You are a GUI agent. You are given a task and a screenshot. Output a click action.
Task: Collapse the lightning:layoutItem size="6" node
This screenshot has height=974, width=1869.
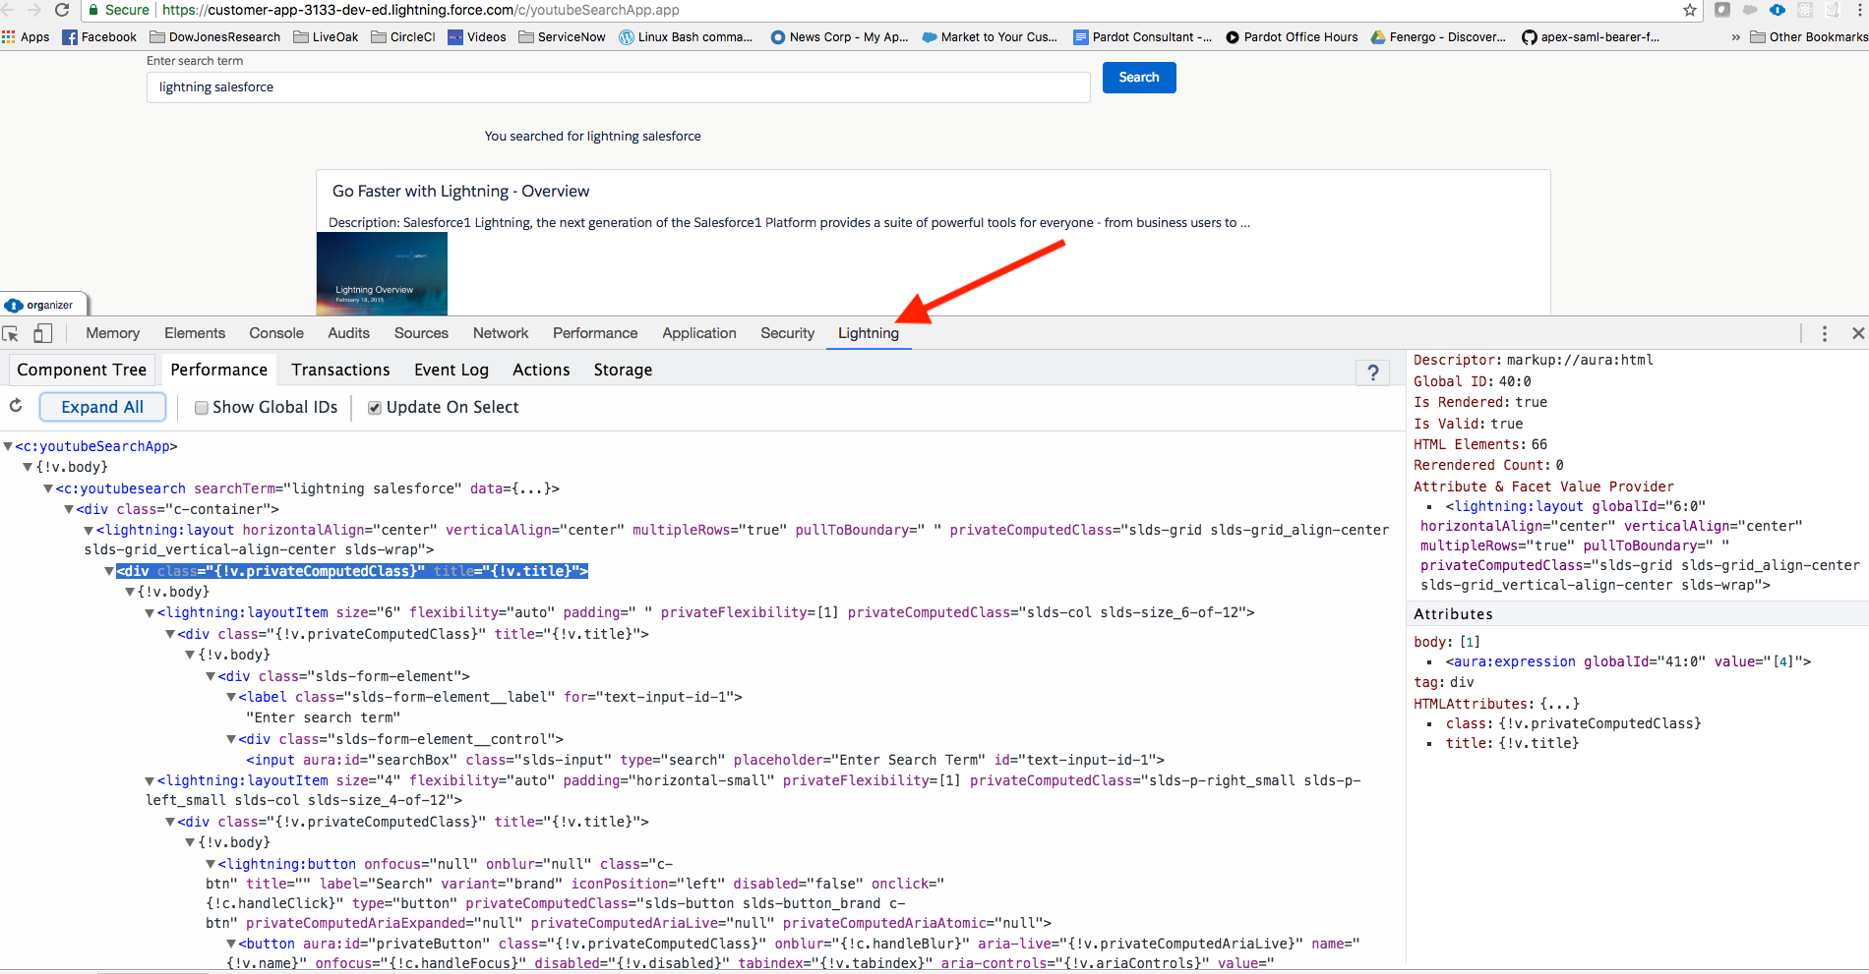pos(150,613)
